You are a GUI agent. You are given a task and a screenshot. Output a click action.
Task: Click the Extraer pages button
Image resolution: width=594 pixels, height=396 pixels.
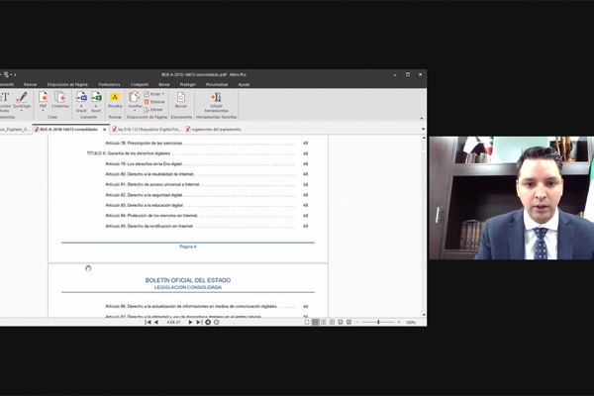click(x=153, y=110)
